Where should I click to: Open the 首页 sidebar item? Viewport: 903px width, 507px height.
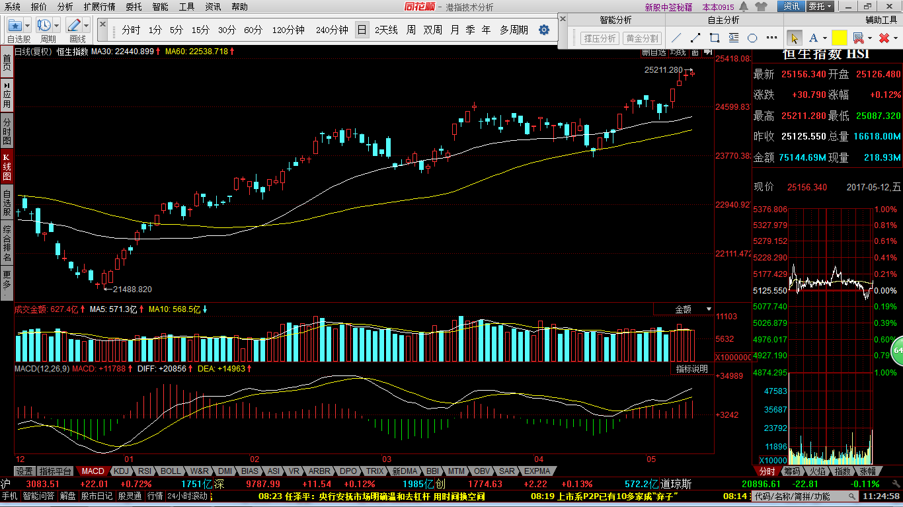click(7, 63)
